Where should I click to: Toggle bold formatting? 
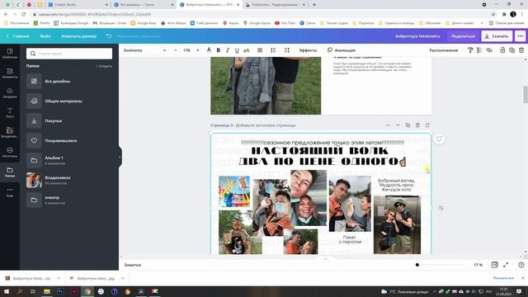point(218,50)
